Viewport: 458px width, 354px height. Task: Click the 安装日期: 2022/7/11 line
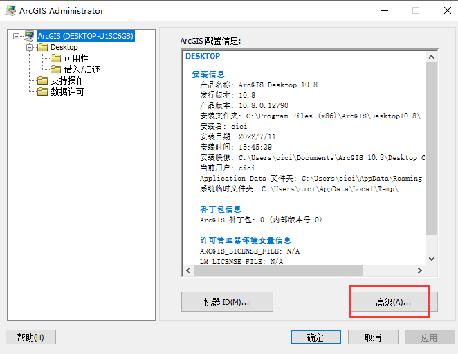[238, 136]
